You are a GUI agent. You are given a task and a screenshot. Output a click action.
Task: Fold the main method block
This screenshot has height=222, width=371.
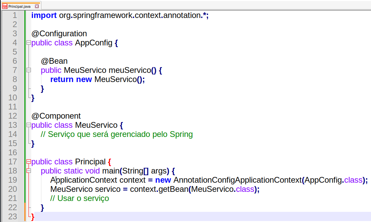click(x=29, y=171)
